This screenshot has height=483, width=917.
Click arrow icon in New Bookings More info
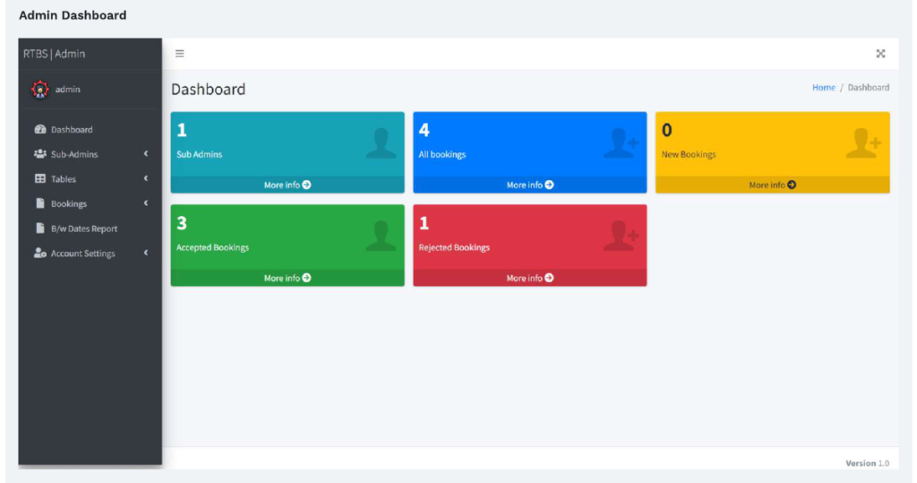[x=792, y=185]
